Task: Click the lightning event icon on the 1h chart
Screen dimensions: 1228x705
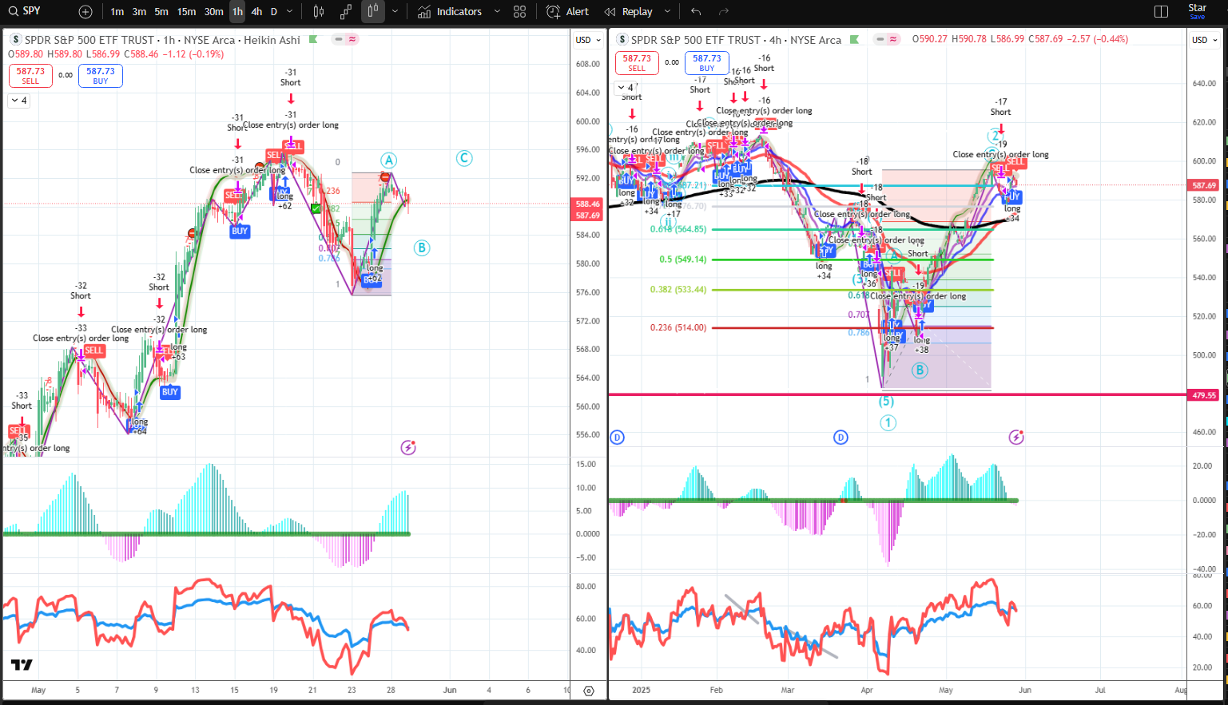Action: [x=408, y=447]
